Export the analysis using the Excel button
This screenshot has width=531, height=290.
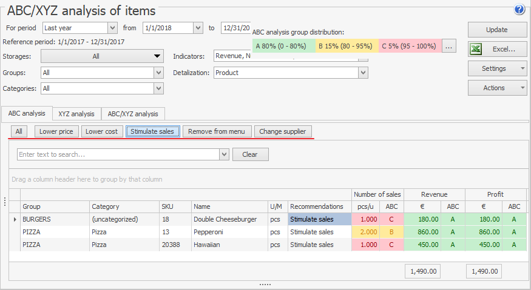tap(497, 49)
